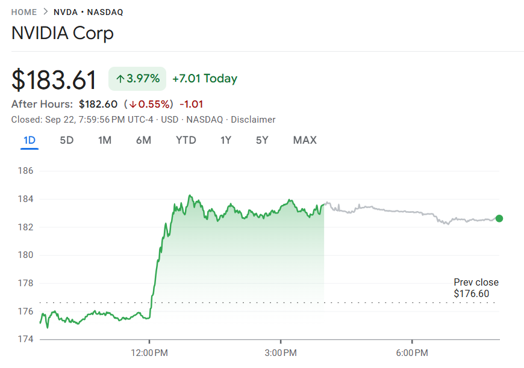The image size is (524, 368).
Task: Click the chart at 12:00 PM marker
Action: click(149, 351)
